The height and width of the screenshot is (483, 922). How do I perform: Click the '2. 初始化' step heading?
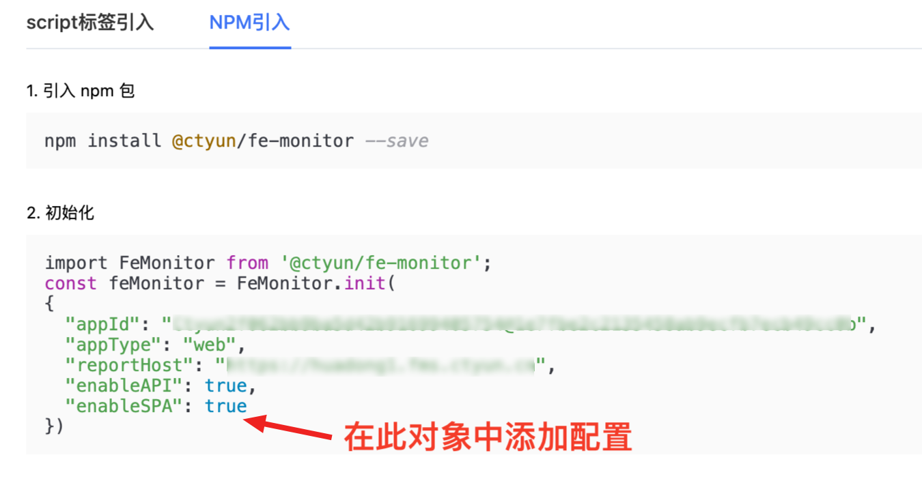coord(60,213)
